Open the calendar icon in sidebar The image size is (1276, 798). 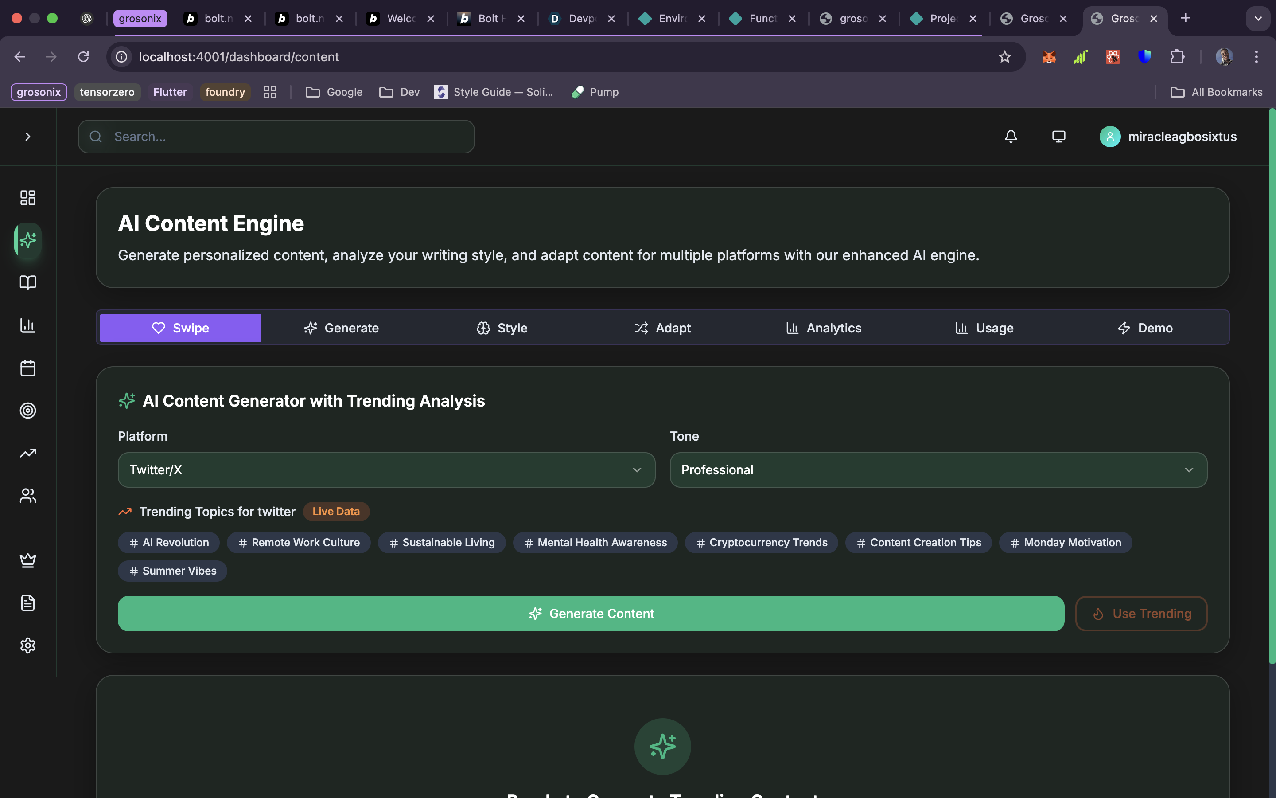click(x=27, y=368)
